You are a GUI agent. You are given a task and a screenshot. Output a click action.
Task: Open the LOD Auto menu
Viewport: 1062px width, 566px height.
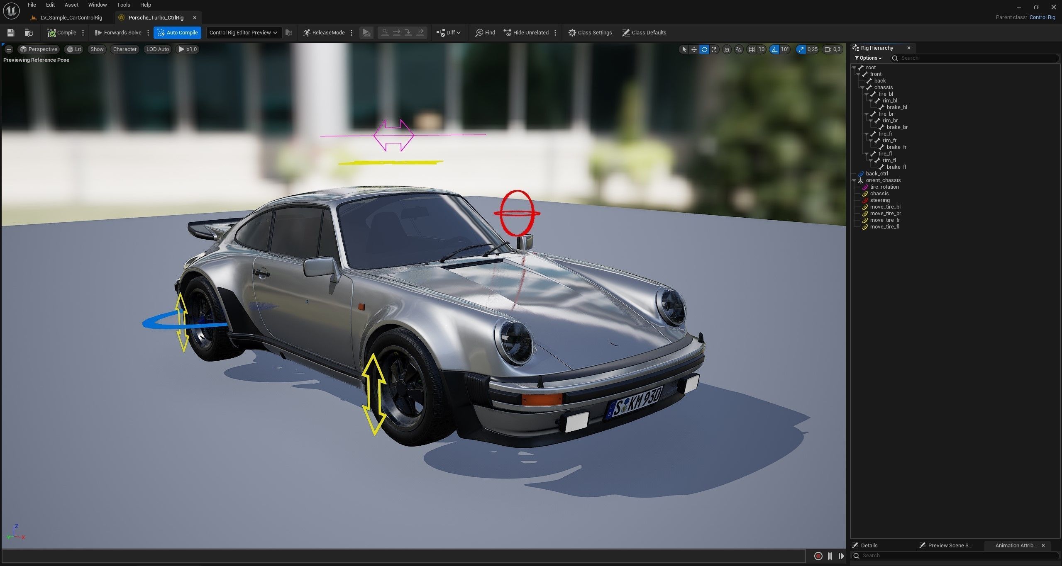157,49
